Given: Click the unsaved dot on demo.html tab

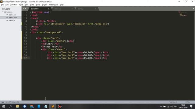Looking at the screenshot, I should (x=48, y=9).
